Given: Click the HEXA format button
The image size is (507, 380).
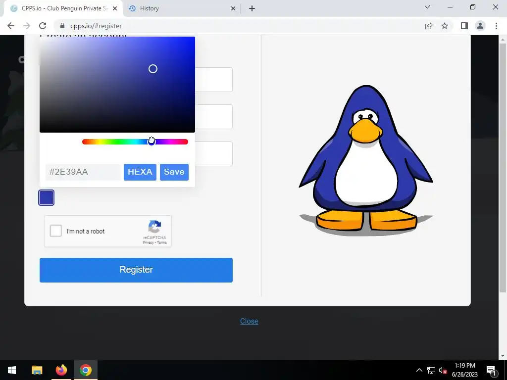Looking at the screenshot, I should 140,172.
